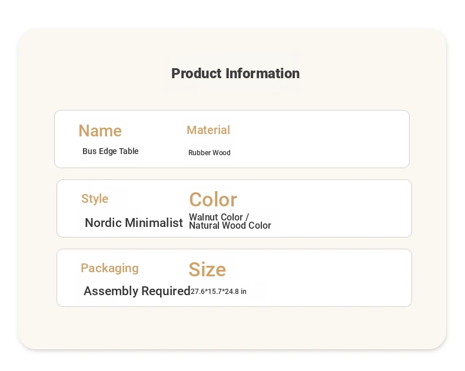Click the Nordic Minimalist text
Image resolution: width=465 pixels, height=371 pixels.
(134, 222)
